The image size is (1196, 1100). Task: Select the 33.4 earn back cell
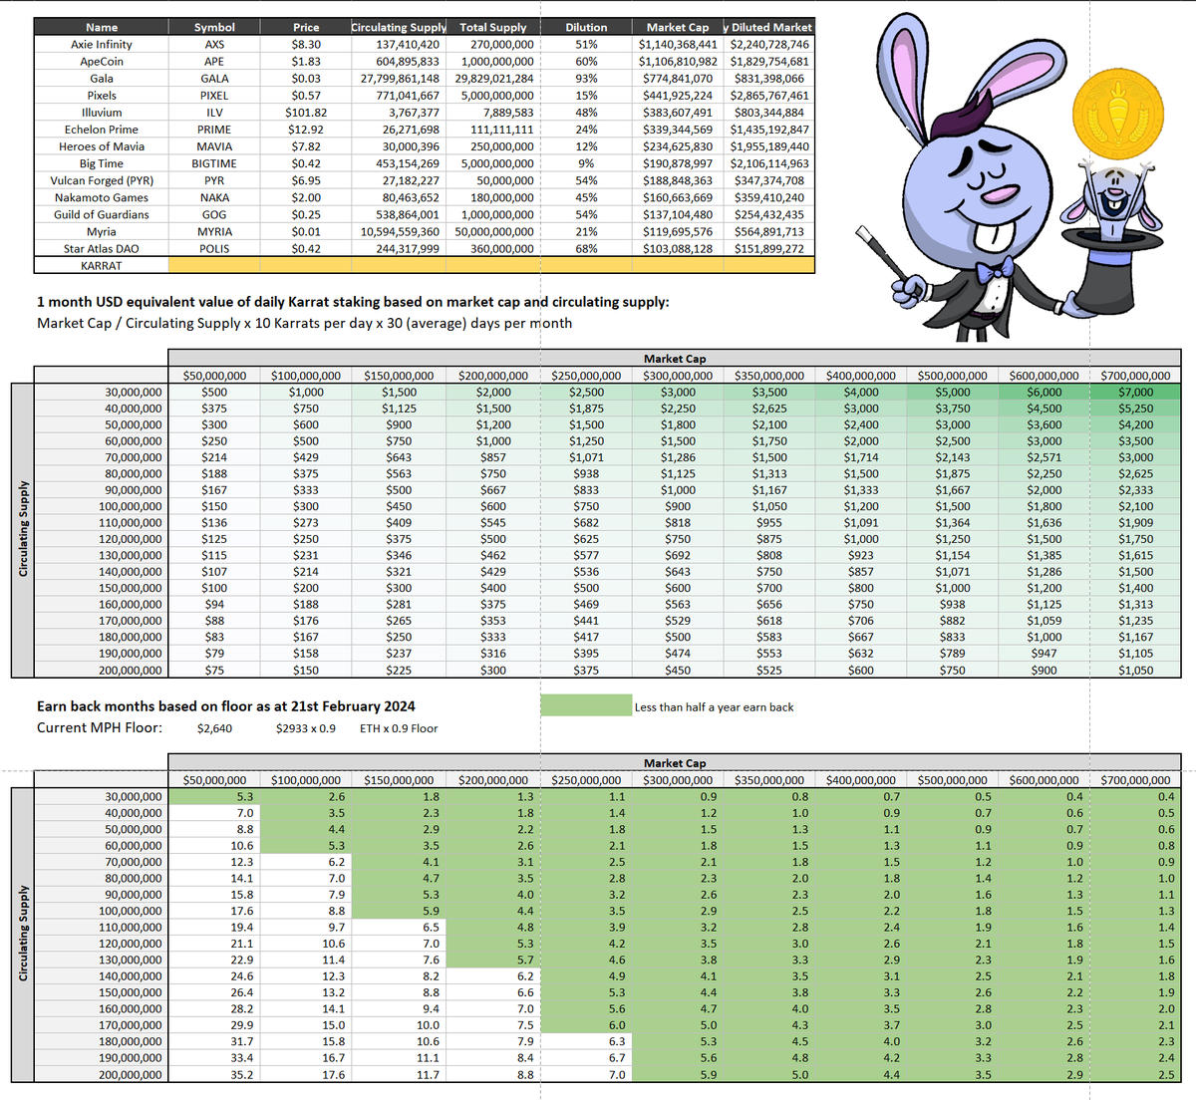(x=214, y=1057)
